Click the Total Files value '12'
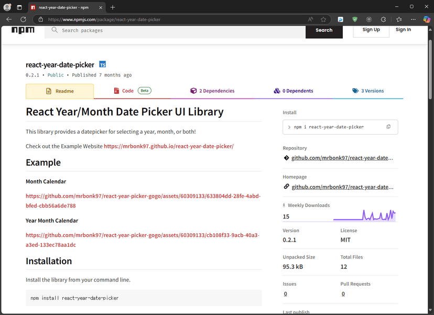This screenshot has height=315, width=434. pos(343,267)
